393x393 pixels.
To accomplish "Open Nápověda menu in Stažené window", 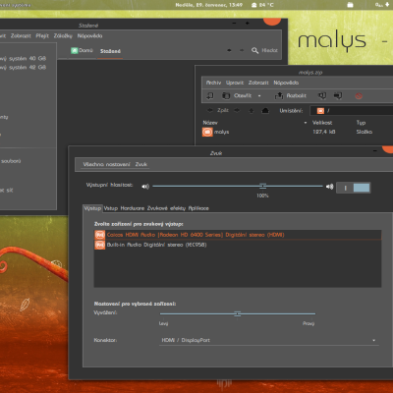I will [89, 35].
